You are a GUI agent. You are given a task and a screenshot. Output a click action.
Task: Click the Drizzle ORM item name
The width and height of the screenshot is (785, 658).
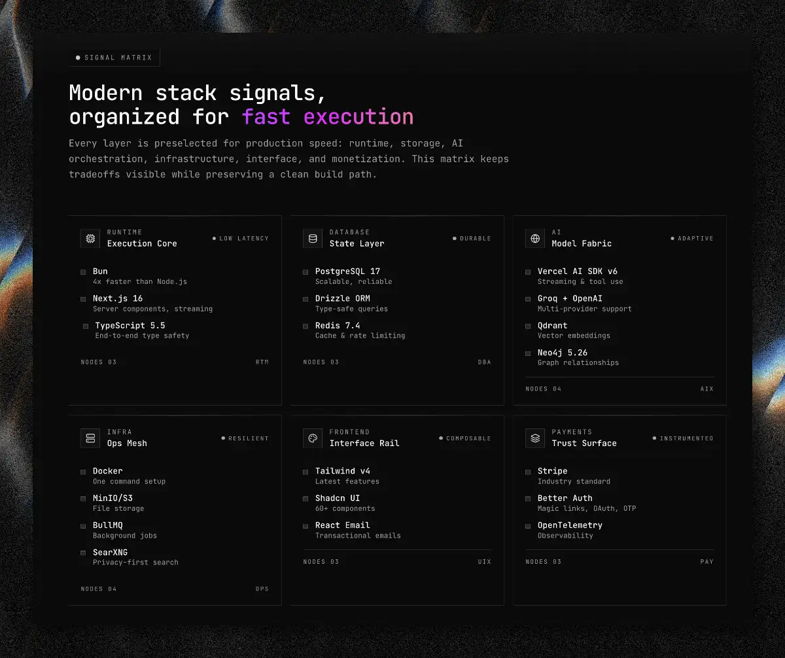pyautogui.click(x=343, y=298)
